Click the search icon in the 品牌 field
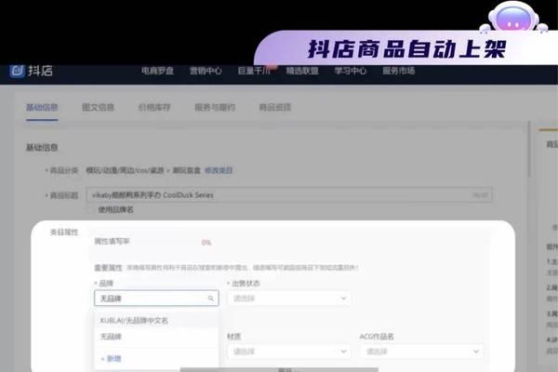The image size is (558, 372). (x=211, y=299)
